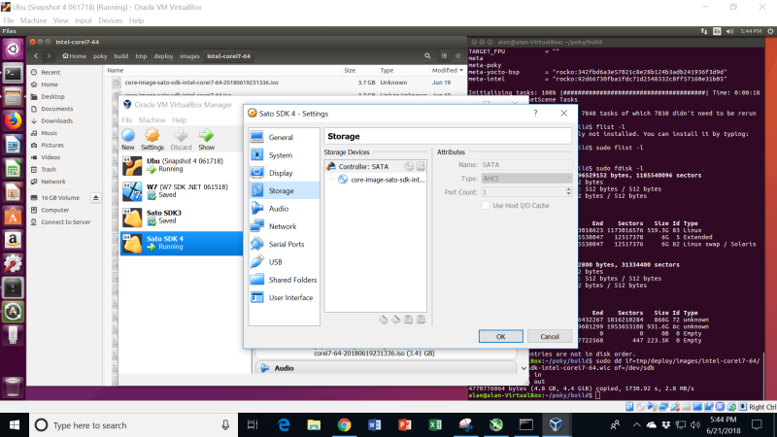The width and height of the screenshot is (777, 437).
Task: Open Devices menu of Ubu VM window
Action: [110, 20]
